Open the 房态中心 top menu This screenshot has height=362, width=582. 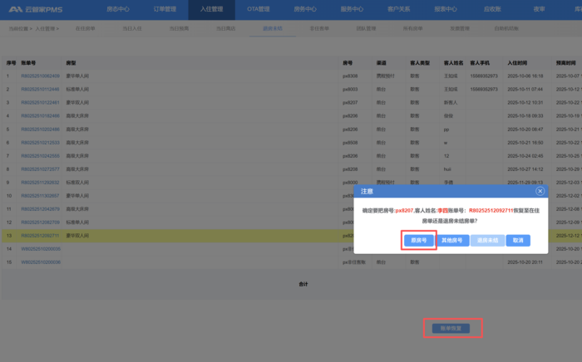118,9
